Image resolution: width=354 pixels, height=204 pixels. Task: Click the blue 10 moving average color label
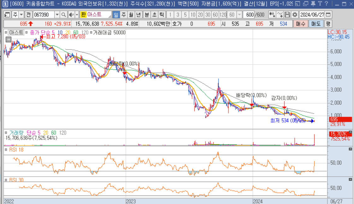(60, 33)
